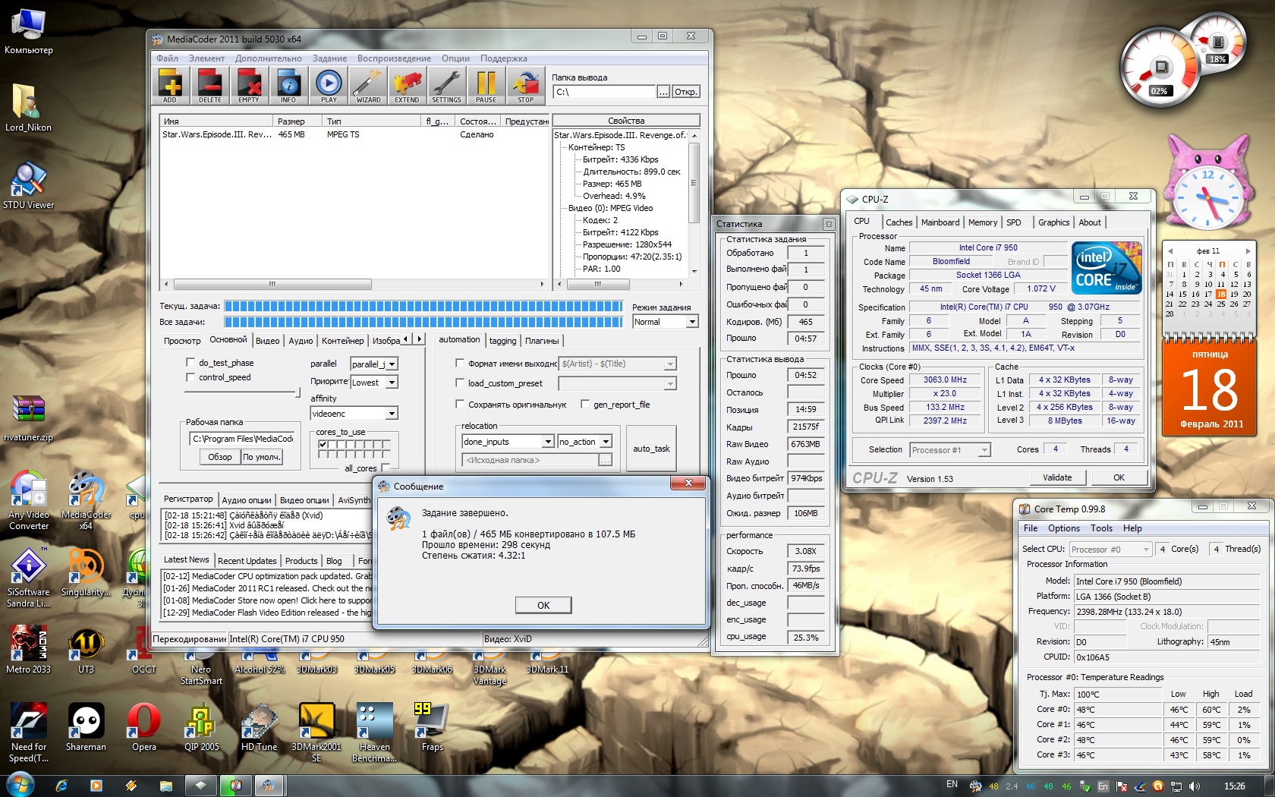Click the PLAY toolbar icon

tap(329, 86)
